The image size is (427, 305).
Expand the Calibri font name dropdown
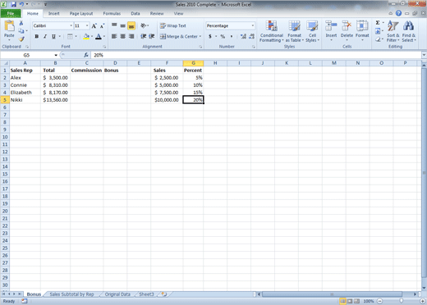pos(71,25)
